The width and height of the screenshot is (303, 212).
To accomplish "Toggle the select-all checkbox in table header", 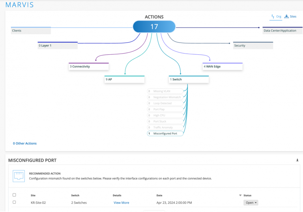I will [x=15, y=195].
